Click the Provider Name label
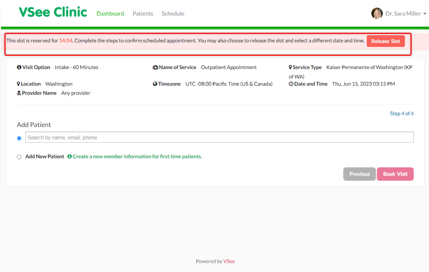The height and width of the screenshot is (272, 429). click(39, 93)
